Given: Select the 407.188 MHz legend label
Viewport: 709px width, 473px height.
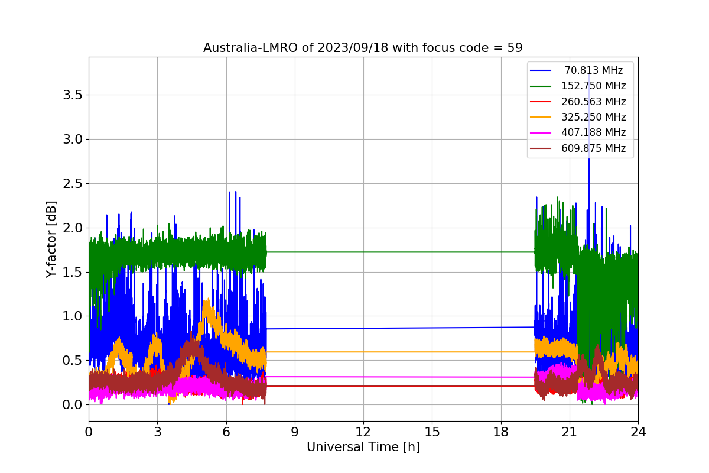Looking at the screenshot, I should coord(594,133).
